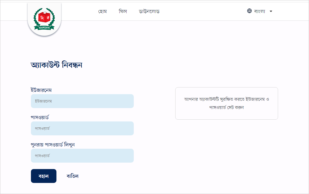Click the ইউজারনেম field label
The width and height of the screenshot is (309, 194).
(41, 90)
